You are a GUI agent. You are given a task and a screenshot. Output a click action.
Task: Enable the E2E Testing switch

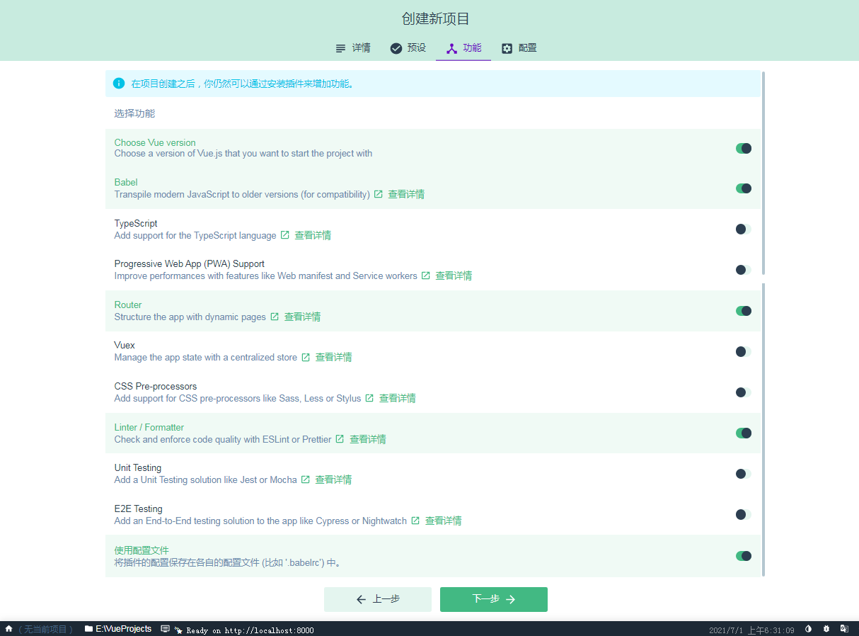744,515
